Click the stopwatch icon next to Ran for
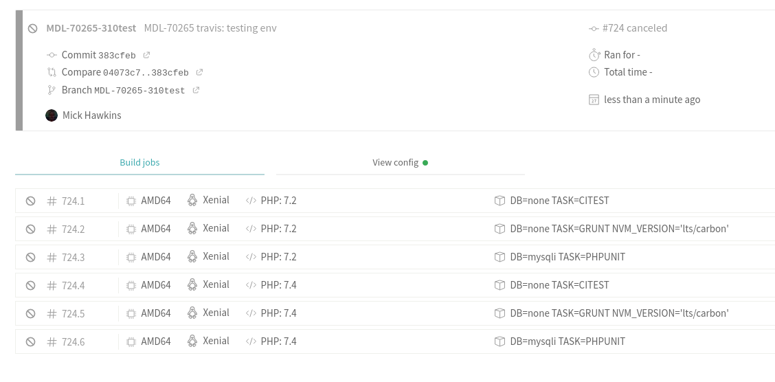The height and width of the screenshot is (382, 775). 594,54
